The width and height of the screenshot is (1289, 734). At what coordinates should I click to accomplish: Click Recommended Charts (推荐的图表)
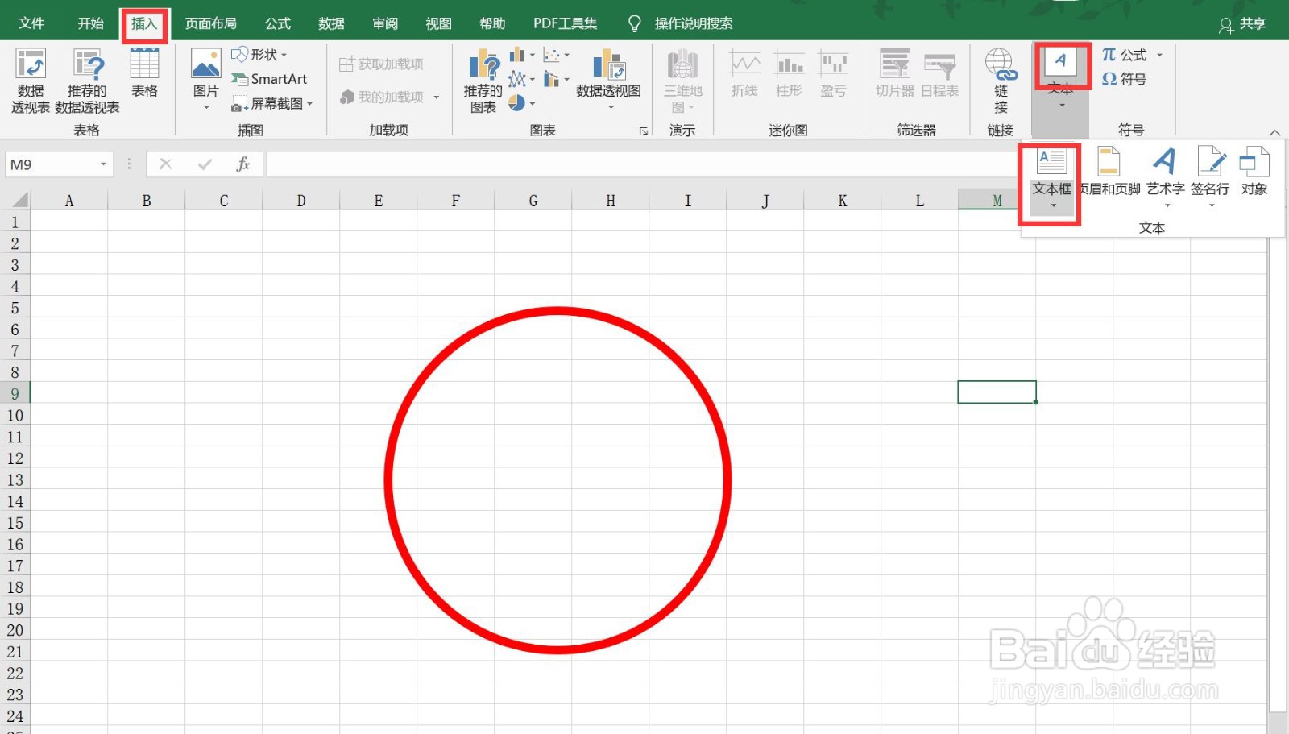tap(483, 81)
